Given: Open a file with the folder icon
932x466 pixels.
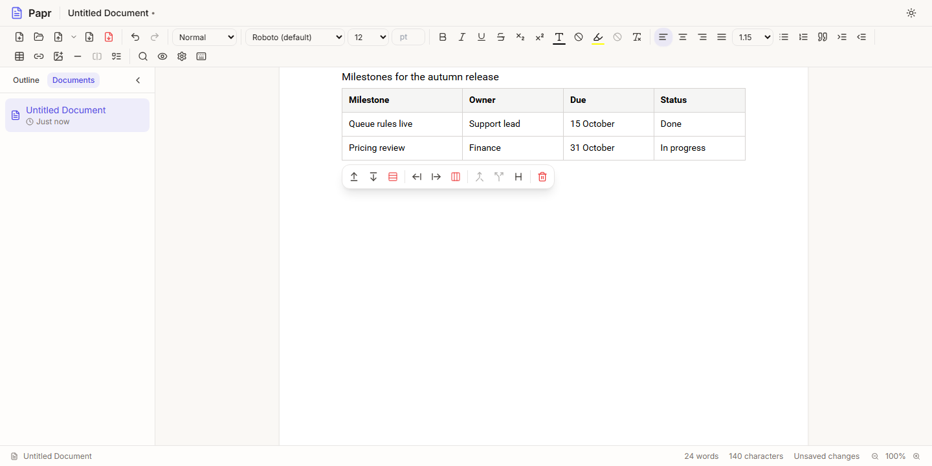Looking at the screenshot, I should tap(39, 37).
